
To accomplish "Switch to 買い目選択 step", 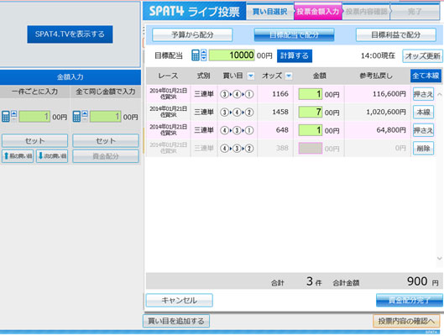I will (270, 12).
